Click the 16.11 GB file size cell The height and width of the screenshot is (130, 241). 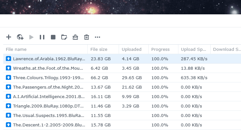[101, 97]
